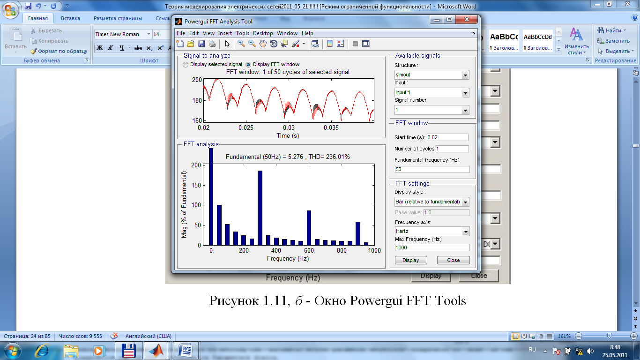This screenshot has height=360, width=640.
Task: Click the Start time input field
Action: (x=447, y=137)
